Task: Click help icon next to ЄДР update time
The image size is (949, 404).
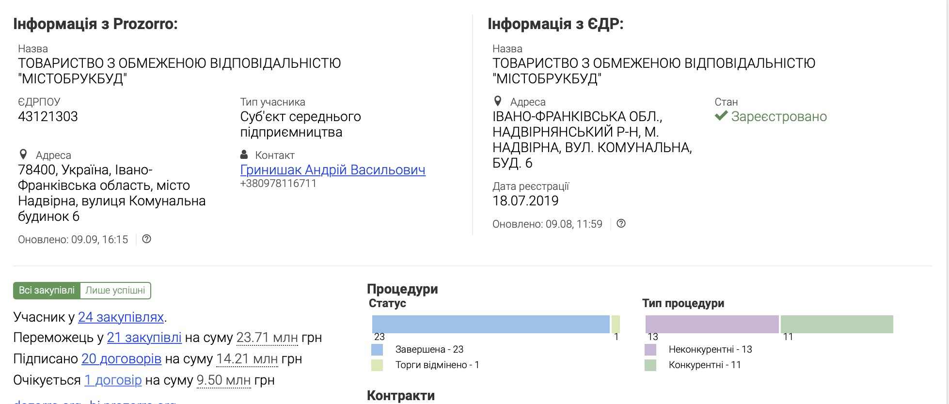Action: click(621, 223)
